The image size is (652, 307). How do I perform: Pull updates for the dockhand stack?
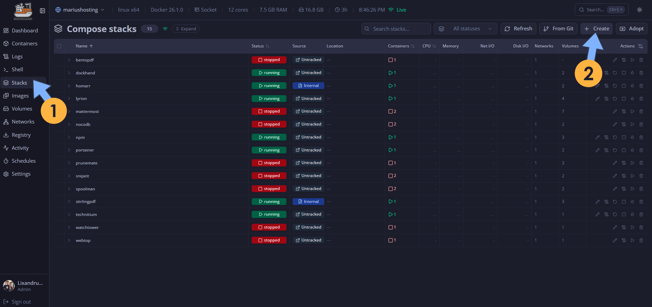[x=633, y=73]
